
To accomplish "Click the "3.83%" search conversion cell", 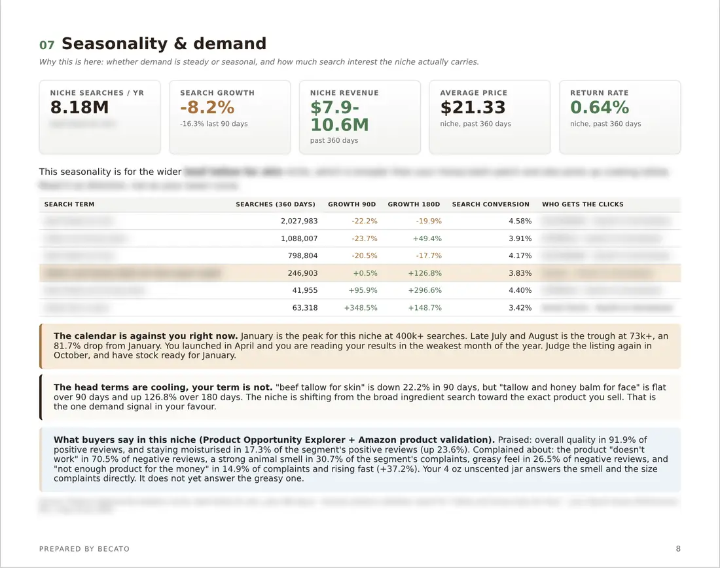I will [x=520, y=273].
